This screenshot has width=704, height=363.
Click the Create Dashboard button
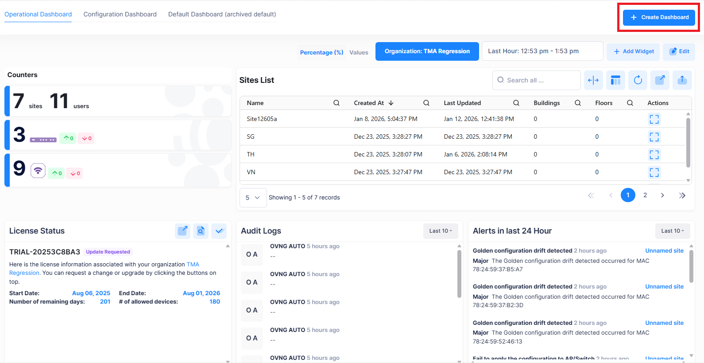[659, 17]
